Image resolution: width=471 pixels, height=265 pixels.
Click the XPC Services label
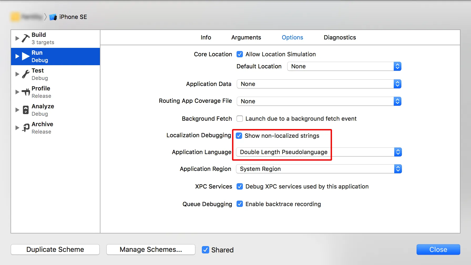tap(213, 186)
